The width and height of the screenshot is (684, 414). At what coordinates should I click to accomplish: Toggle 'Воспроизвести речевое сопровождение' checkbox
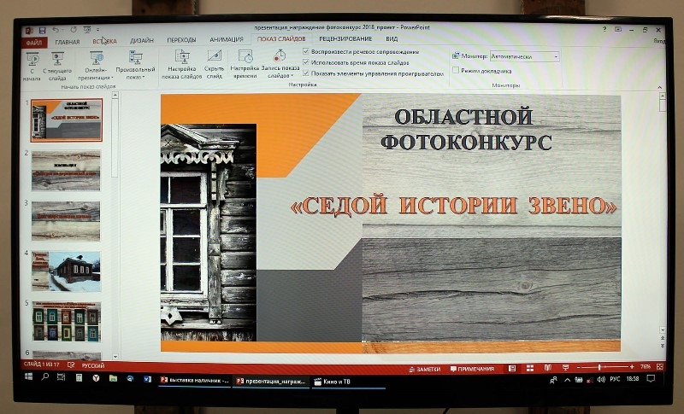click(x=306, y=51)
